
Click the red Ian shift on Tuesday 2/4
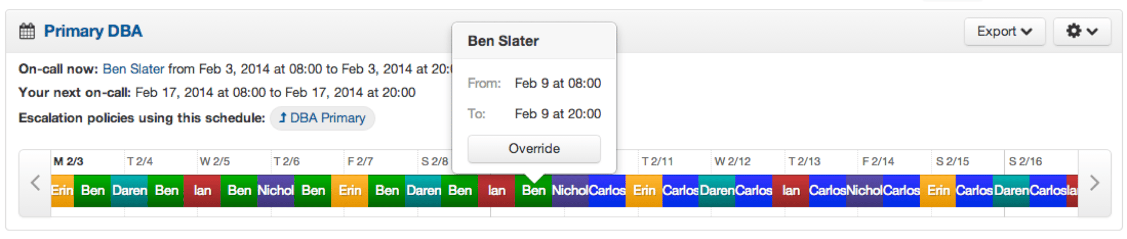point(202,191)
